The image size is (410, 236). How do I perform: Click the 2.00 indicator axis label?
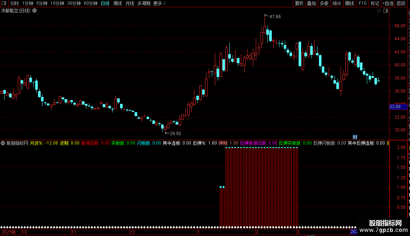pyautogui.click(x=401, y=147)
